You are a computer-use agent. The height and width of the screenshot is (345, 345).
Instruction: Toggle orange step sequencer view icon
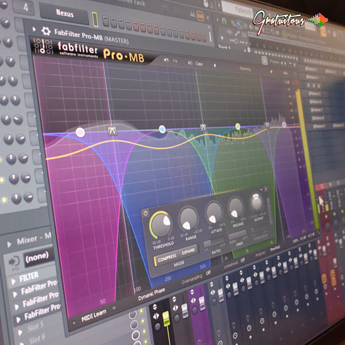click(x=200, y=16)
